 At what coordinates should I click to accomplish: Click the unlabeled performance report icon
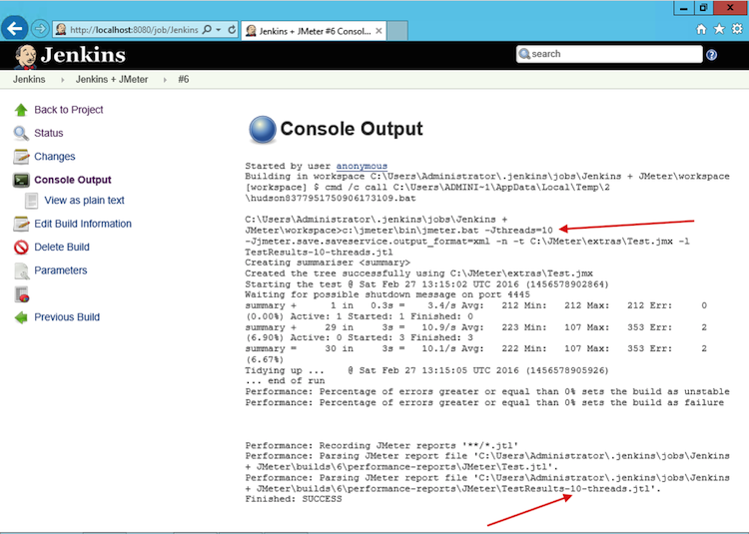click(x=22, y=294)
